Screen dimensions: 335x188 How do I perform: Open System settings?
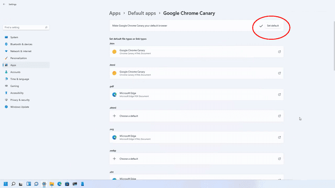pos(26,37)
